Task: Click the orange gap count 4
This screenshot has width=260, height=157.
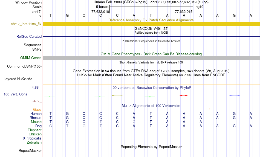Action: coord(209,110)
